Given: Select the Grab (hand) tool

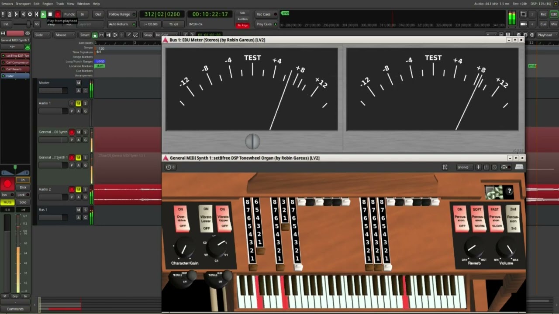Looking at the screenshot, I should point(95,35).
